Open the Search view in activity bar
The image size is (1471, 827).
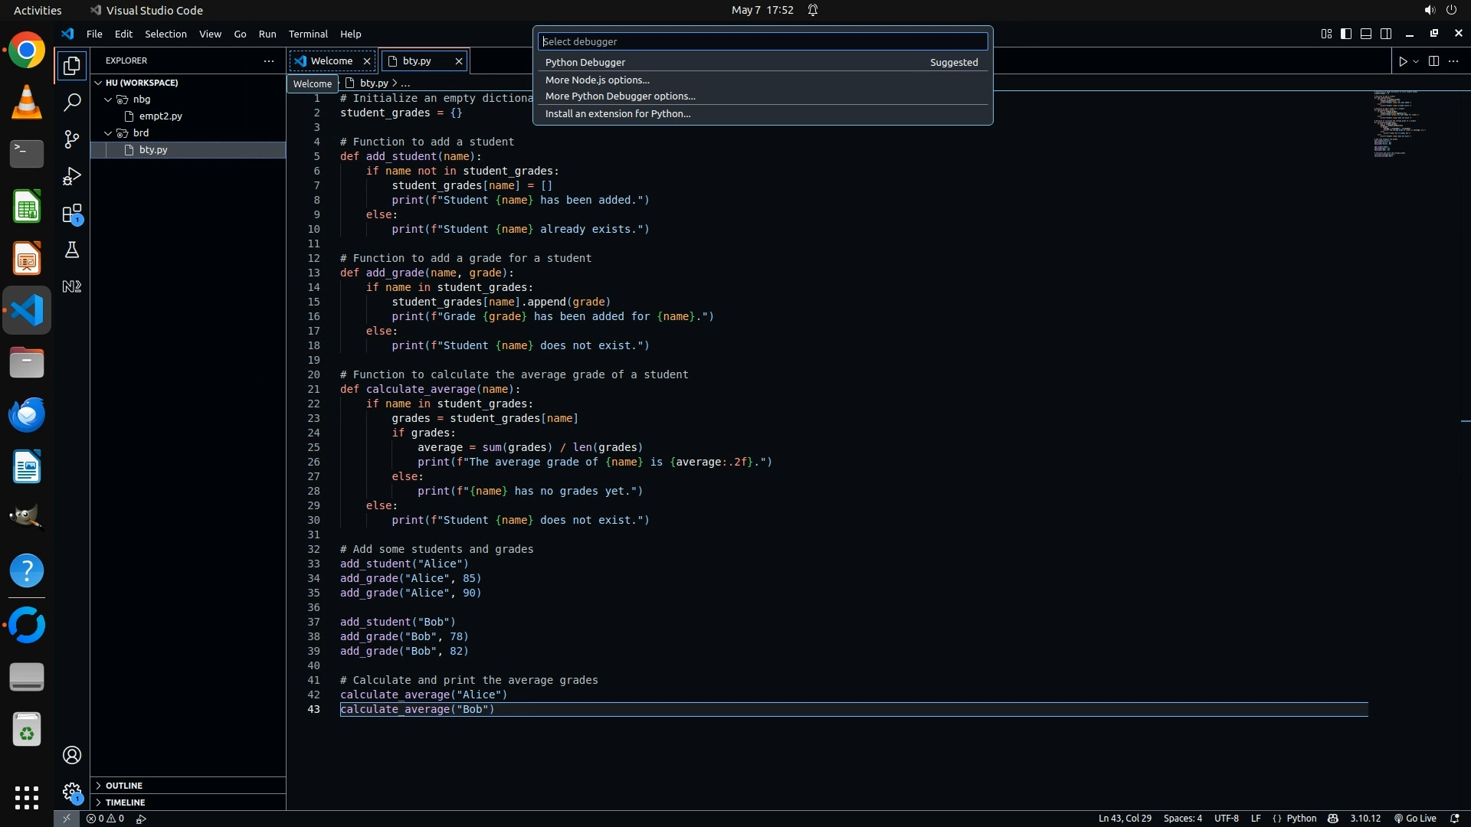pos(72,102)
